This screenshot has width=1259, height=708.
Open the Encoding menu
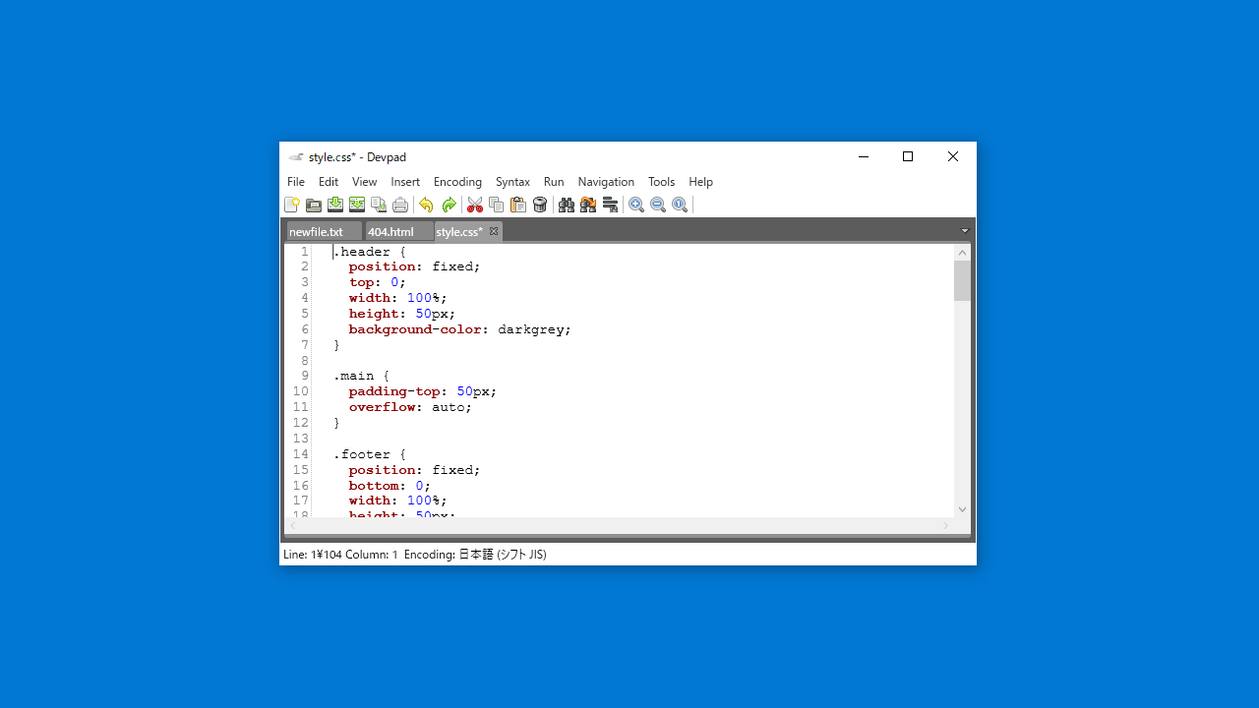(x=457, y=182)
